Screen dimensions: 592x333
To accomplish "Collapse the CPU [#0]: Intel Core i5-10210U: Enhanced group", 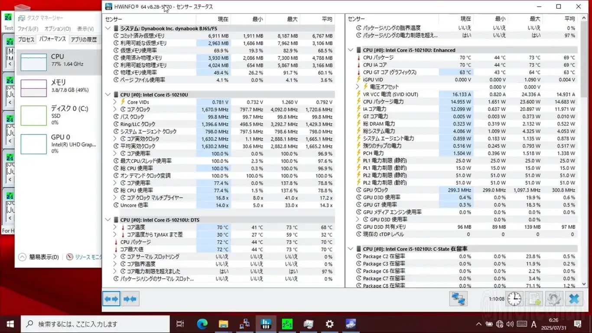I will click(x=351, y=50).
